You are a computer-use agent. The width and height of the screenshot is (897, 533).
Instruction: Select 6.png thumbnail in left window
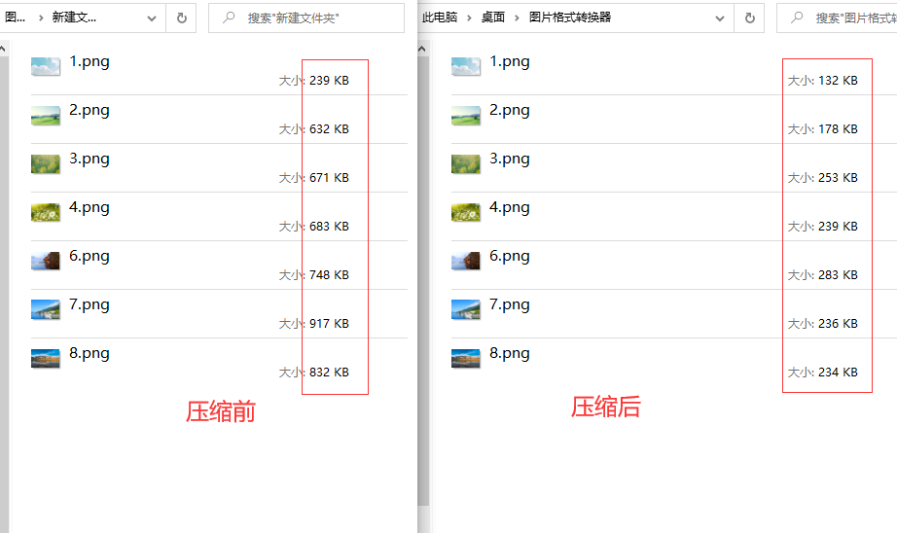46,261
